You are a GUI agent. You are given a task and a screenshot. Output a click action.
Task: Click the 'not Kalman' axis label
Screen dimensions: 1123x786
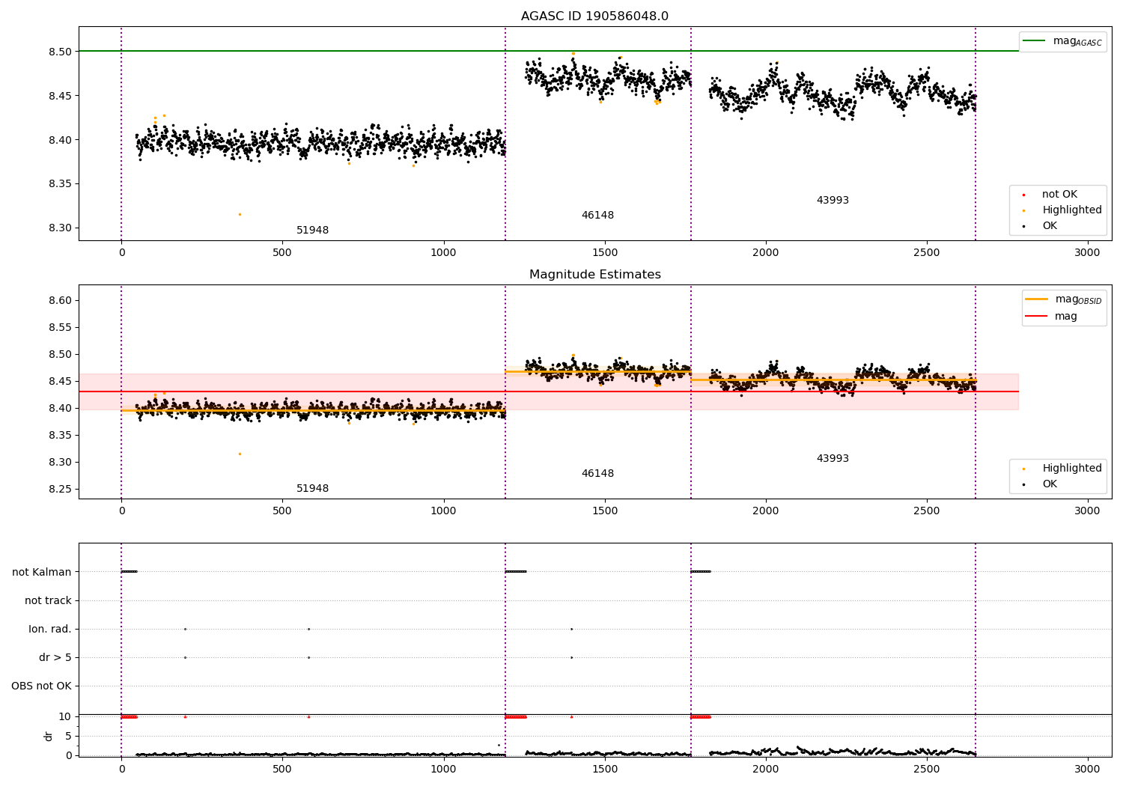[x=42, y=572]
